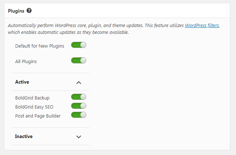This screenshot has height=155, width=236.
Task: Disable the All Plugins auto-update switch
Action: (79, 61)
